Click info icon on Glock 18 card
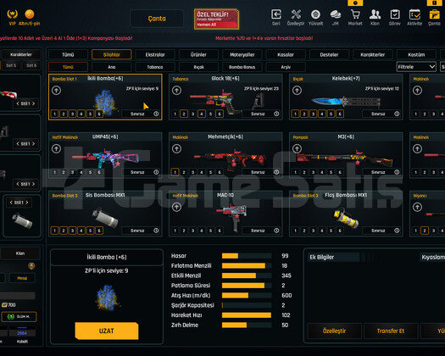This screenshot has height=356, width=445. (x=276, y=114)
